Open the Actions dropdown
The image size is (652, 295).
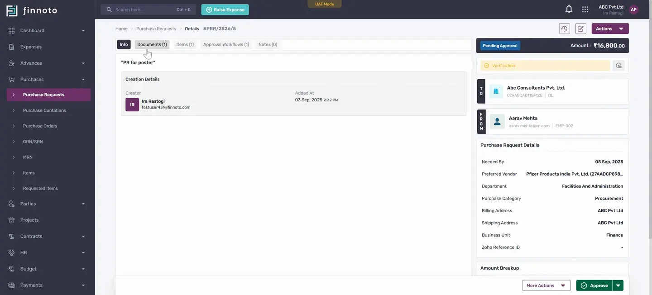[610, 29]
